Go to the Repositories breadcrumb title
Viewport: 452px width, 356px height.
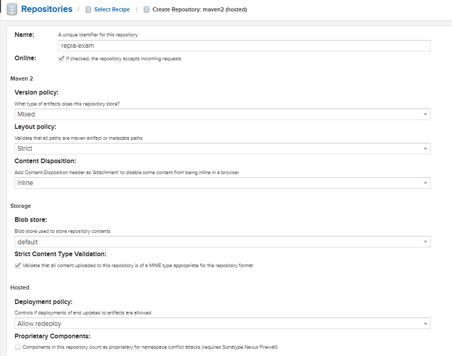click(47, 9)
